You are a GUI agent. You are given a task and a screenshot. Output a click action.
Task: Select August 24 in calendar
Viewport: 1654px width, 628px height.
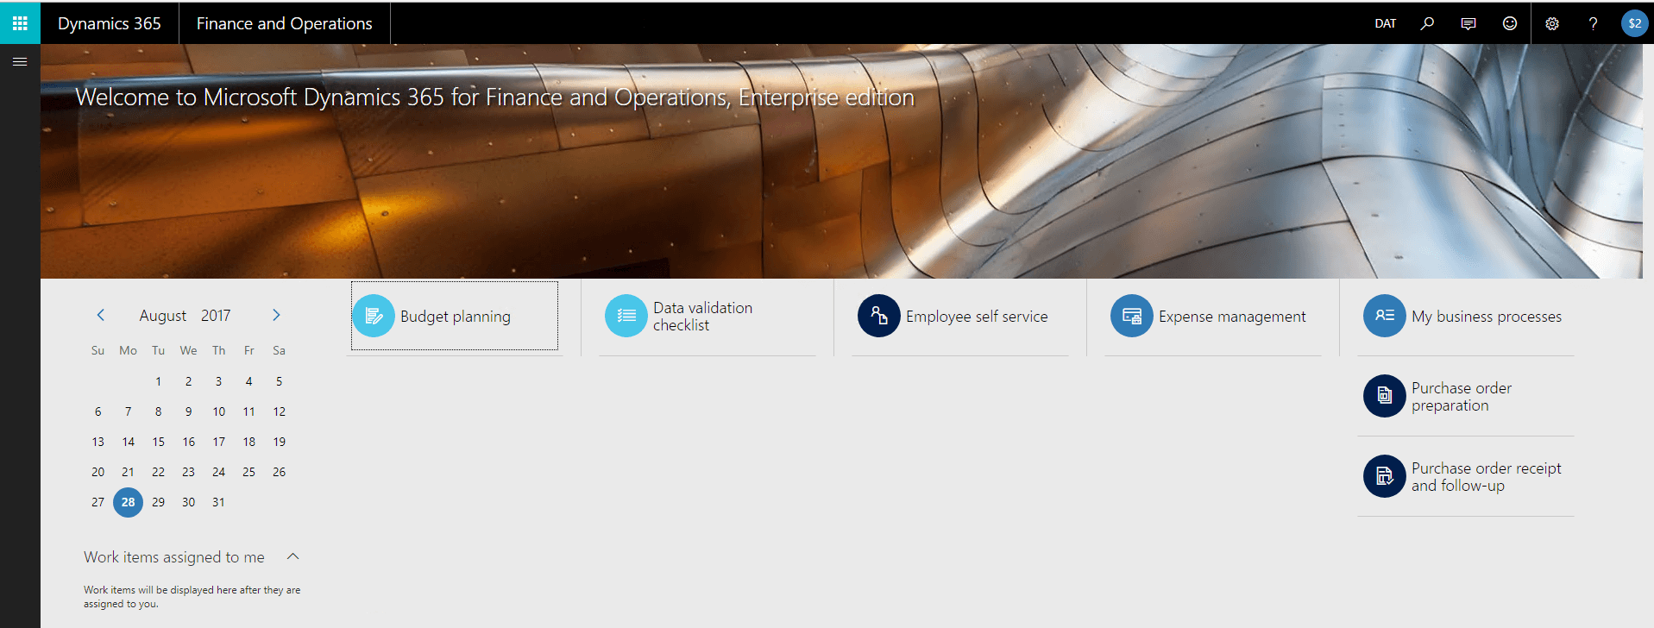218,472
